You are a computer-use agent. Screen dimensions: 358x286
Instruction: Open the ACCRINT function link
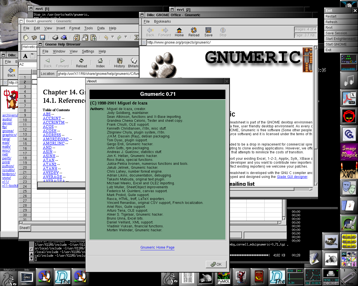click(x=52, y=118)
